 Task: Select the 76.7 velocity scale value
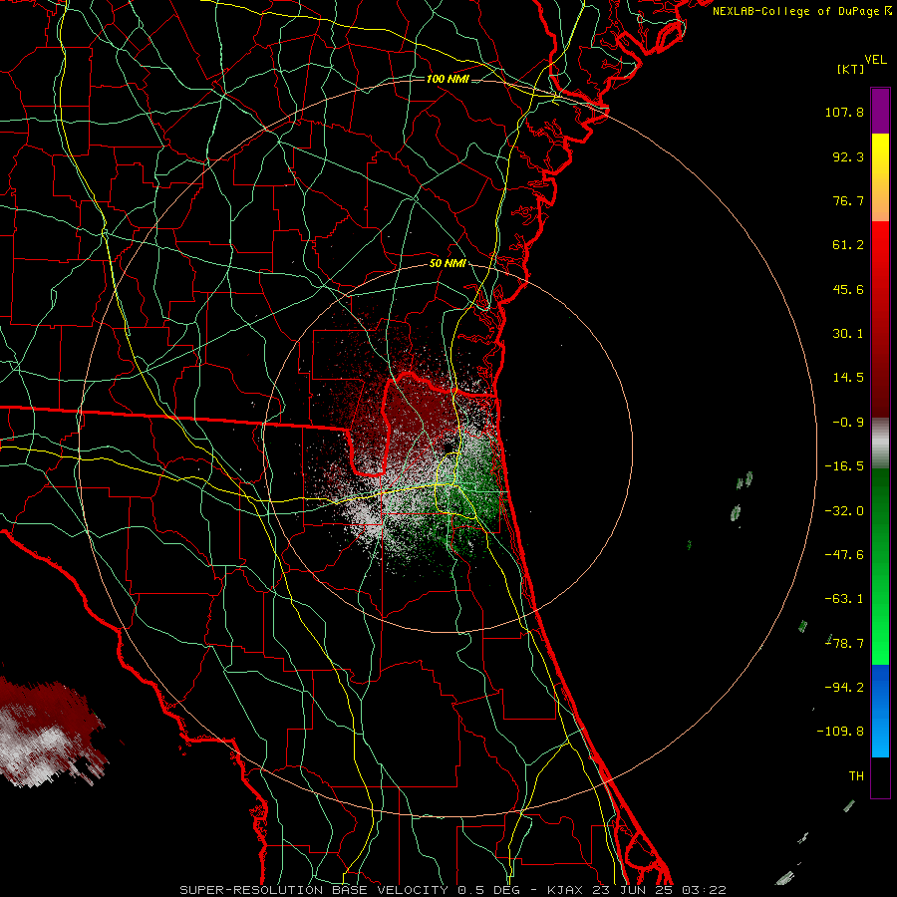pyautogui.click(x=848, y=200)
